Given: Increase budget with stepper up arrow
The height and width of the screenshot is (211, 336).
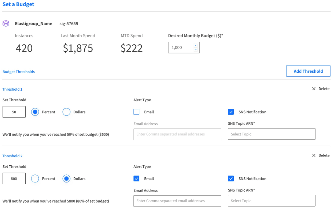Looking at the screenshot, I should pos(195,45).
